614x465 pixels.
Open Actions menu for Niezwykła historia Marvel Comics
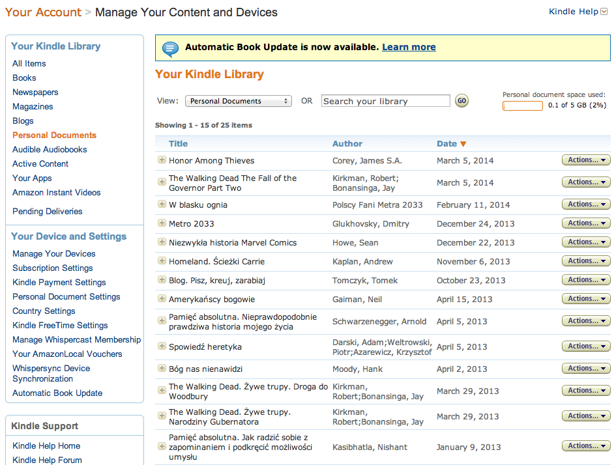point(586,242)
